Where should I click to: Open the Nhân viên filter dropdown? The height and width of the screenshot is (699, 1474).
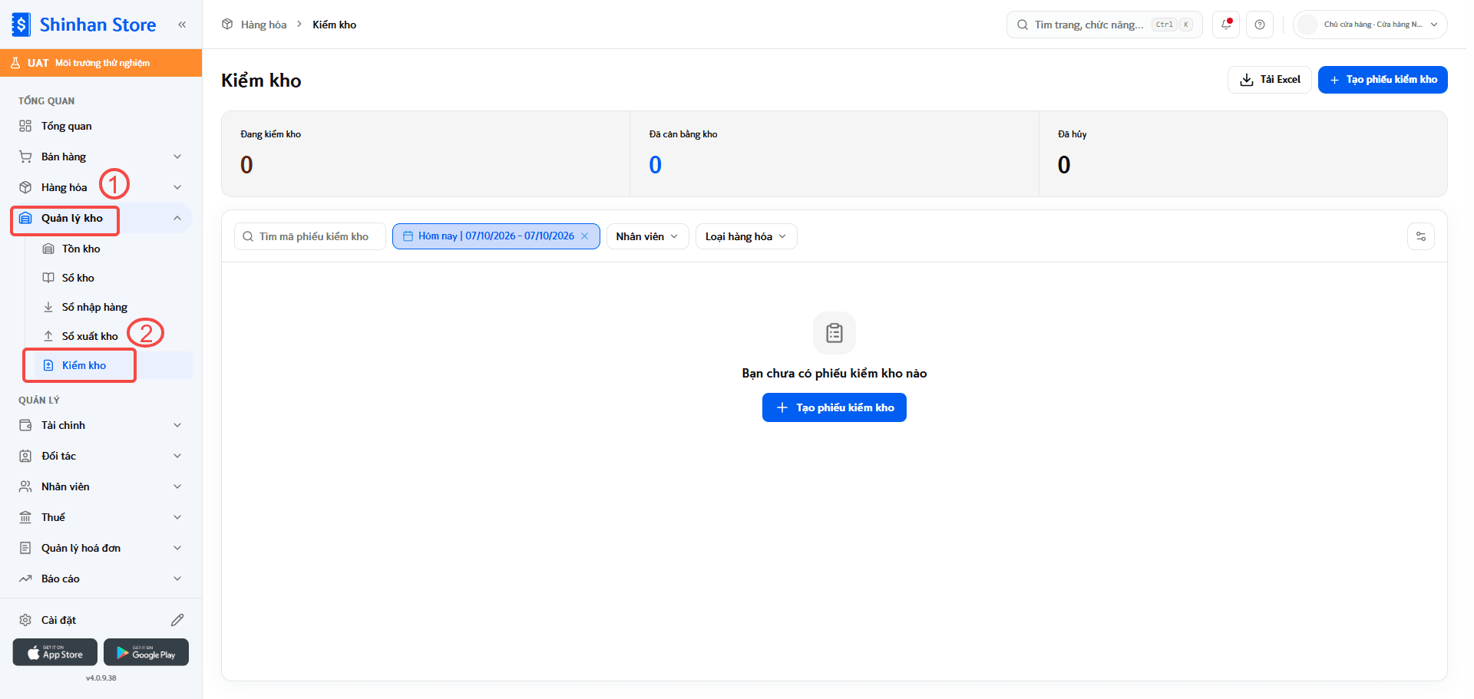point(648,236)
